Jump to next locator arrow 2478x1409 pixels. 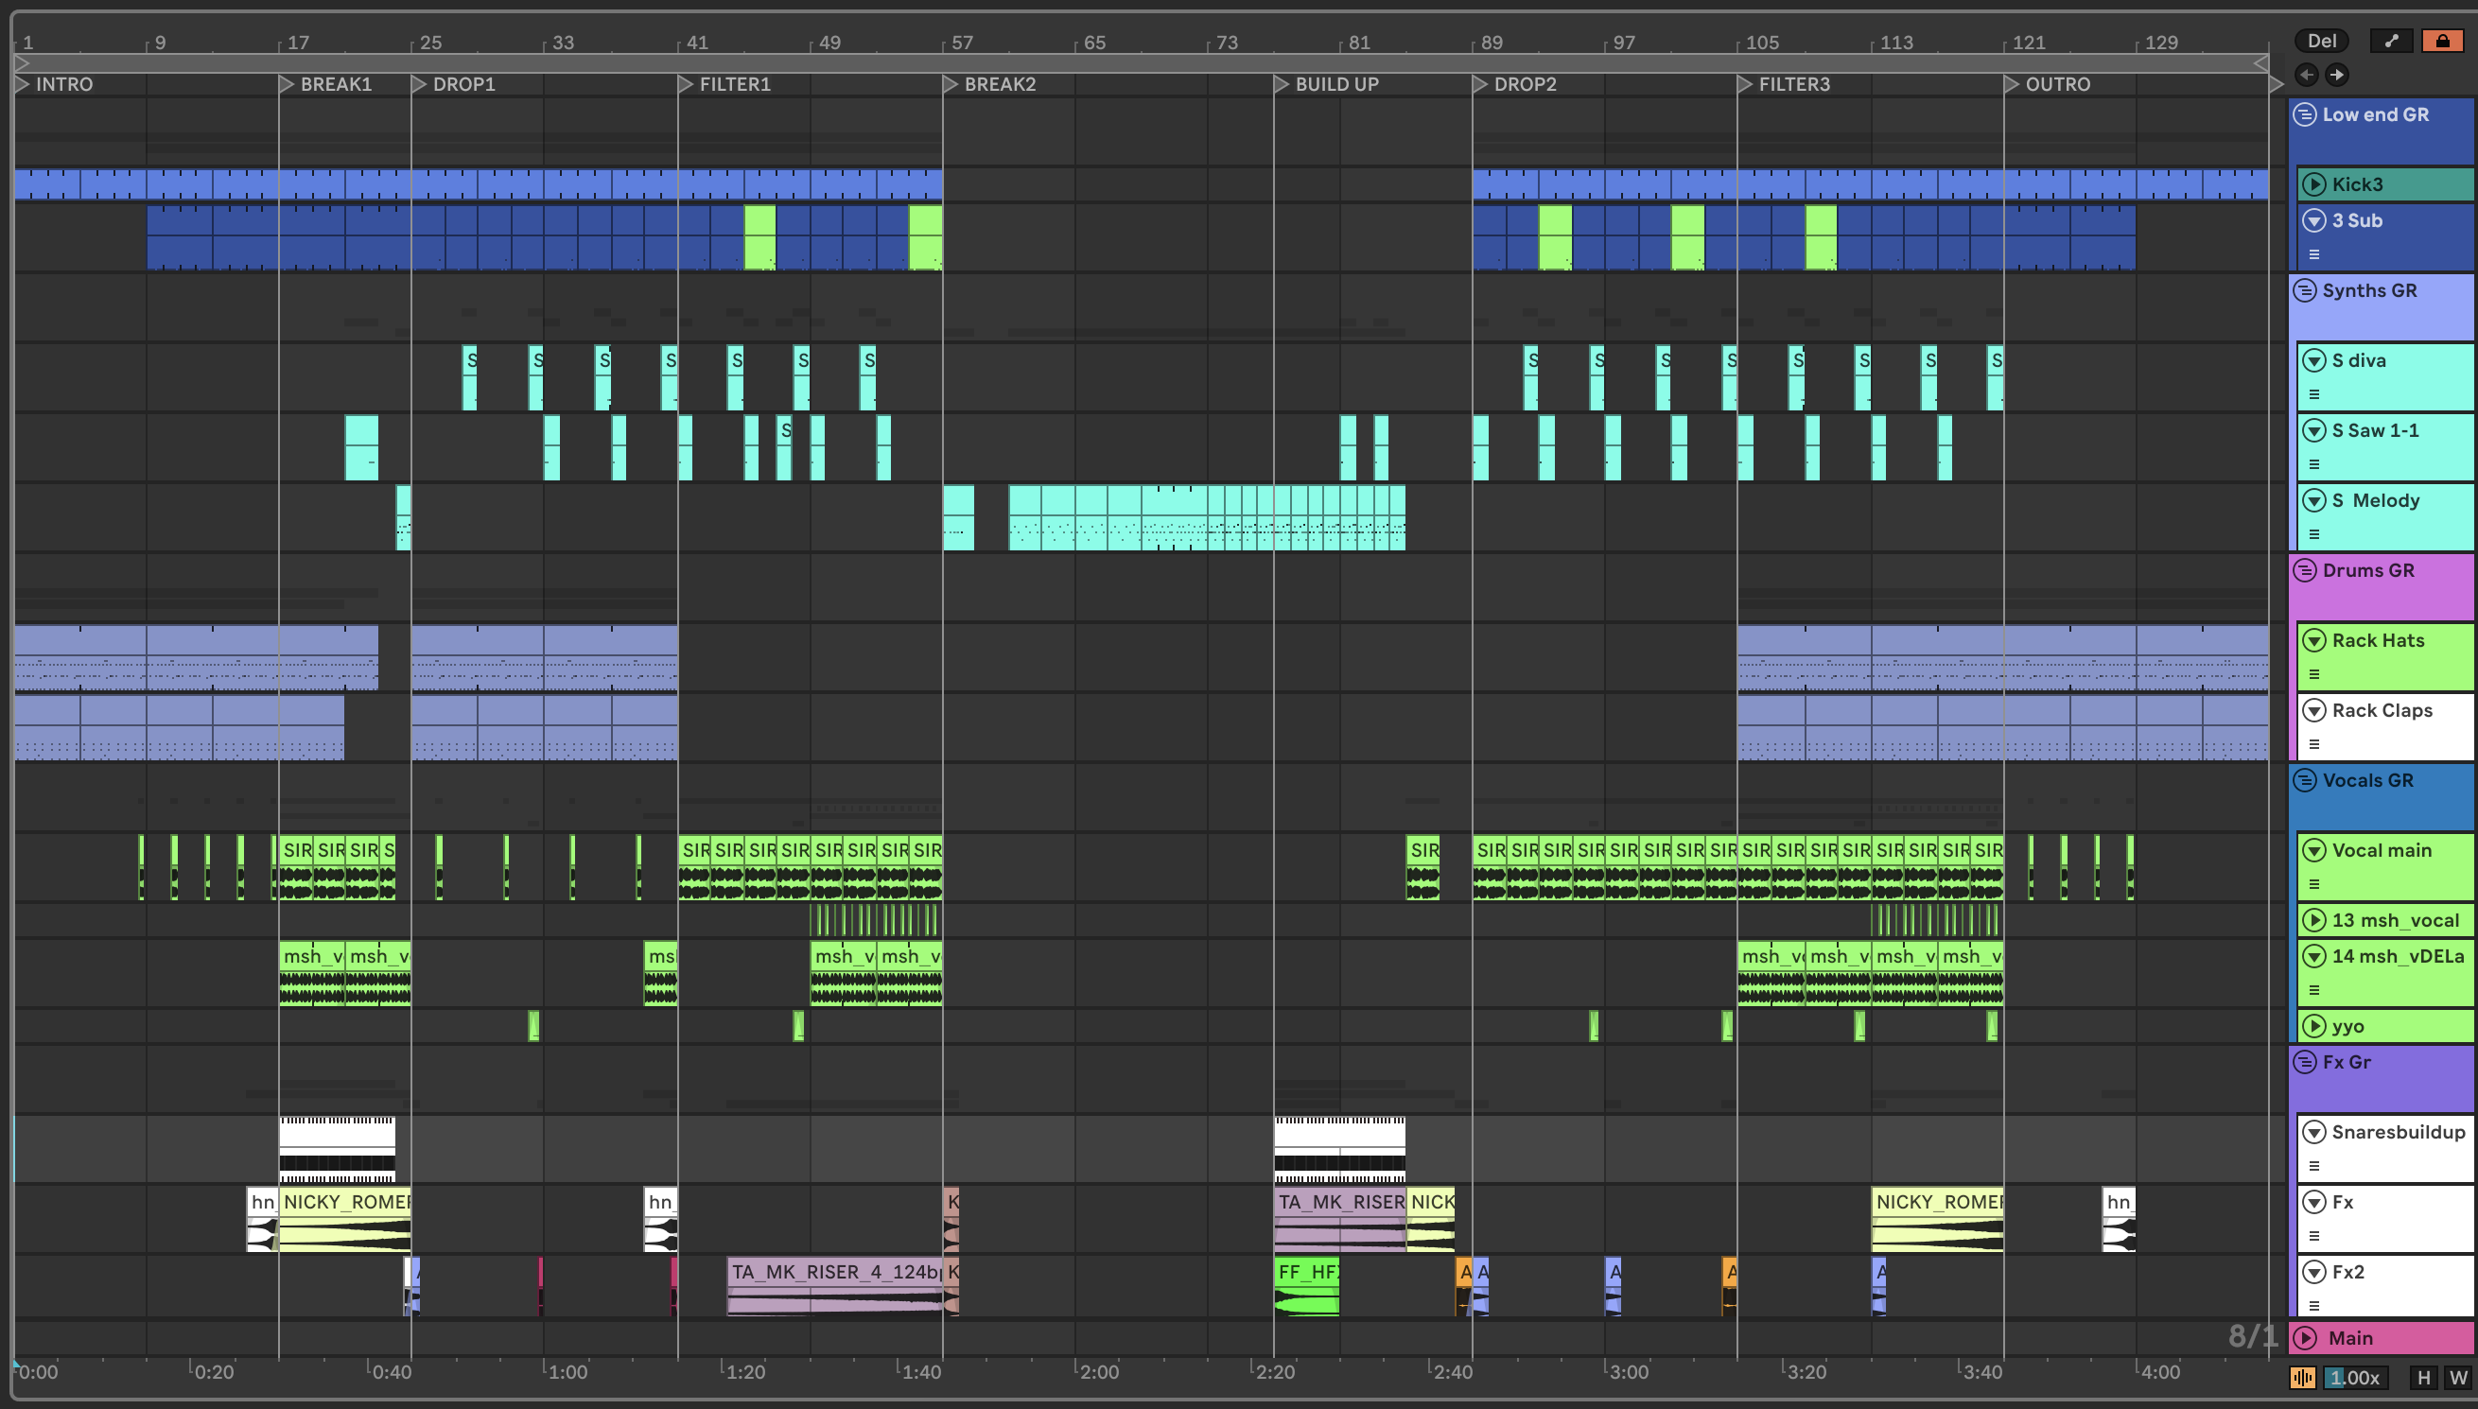2337,75
